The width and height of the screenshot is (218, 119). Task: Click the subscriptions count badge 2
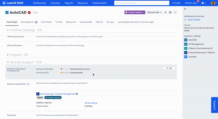point(36,22)
